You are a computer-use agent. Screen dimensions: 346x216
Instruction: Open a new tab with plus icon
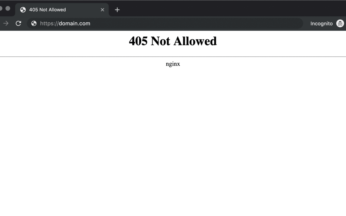pyautogui.click(x=117, y=10)
